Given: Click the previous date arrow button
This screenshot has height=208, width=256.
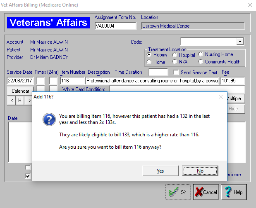Looking at the screenshot, I should pos(12,100).
